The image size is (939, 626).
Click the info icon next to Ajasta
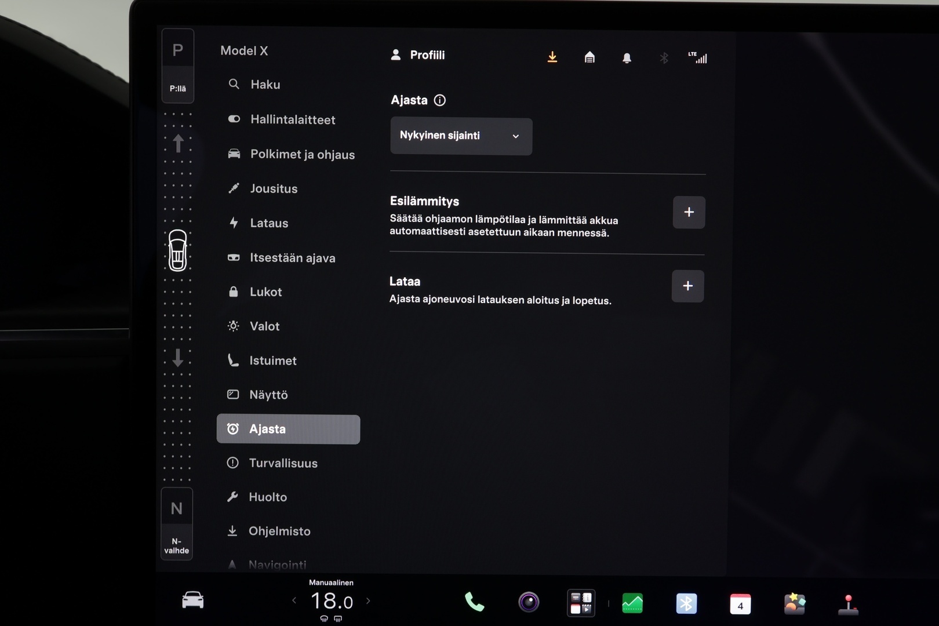[440, 100]
